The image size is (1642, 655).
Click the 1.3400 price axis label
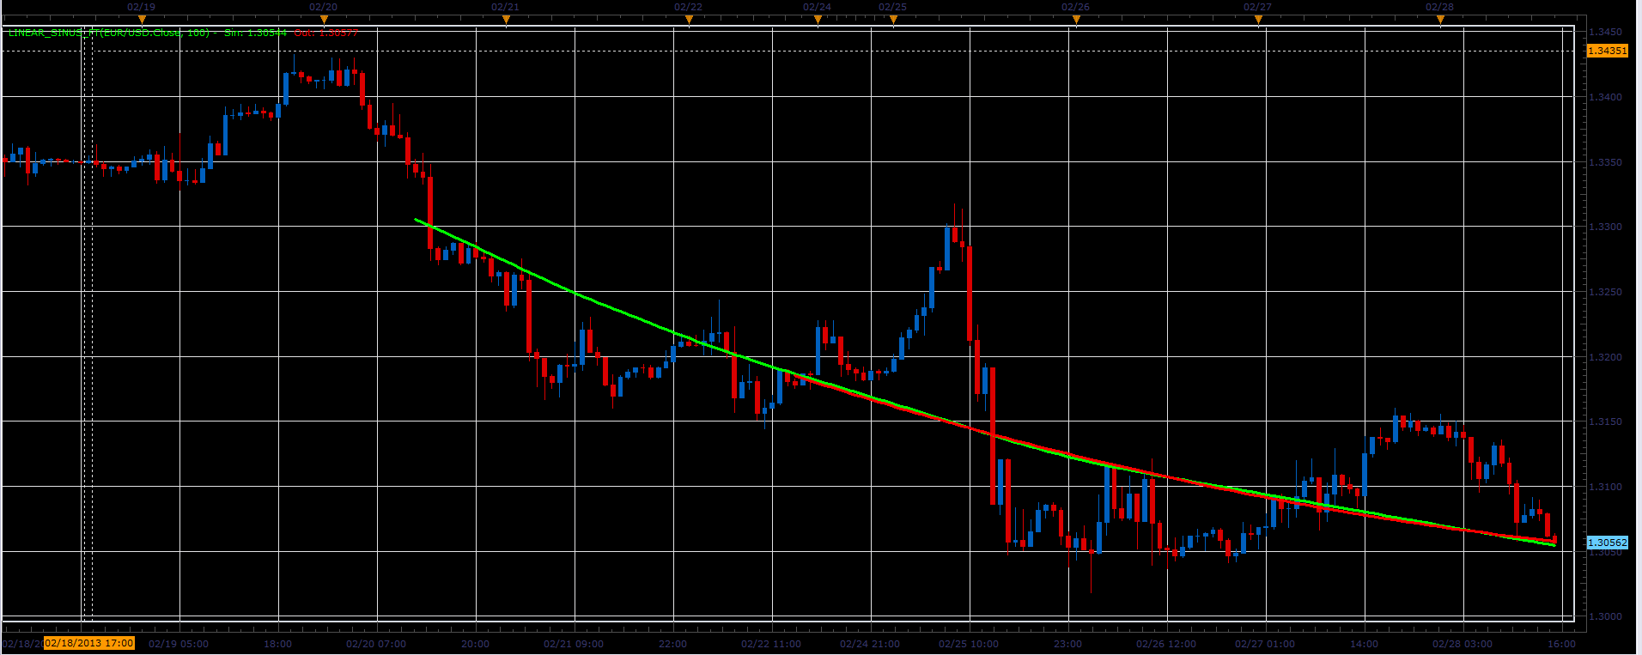(1605, 97)
